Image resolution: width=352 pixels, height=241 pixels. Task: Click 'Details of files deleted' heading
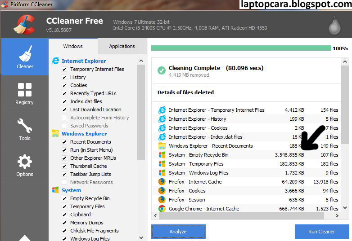(185, 92)
